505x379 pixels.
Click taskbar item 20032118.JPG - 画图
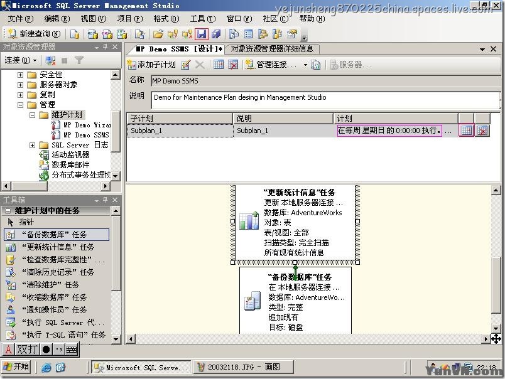point(244,367)
